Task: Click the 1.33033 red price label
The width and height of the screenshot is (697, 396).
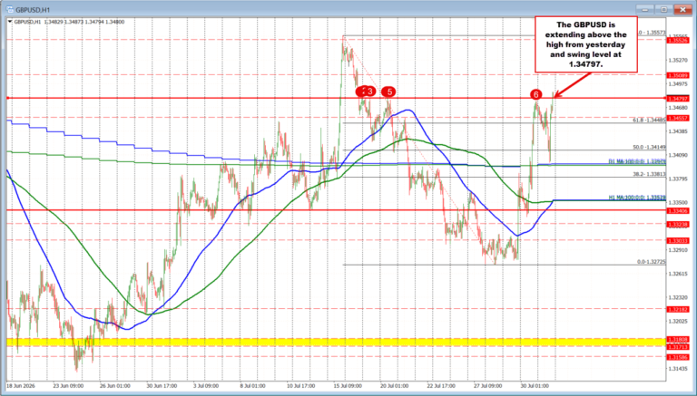Action: pos(677,241)
